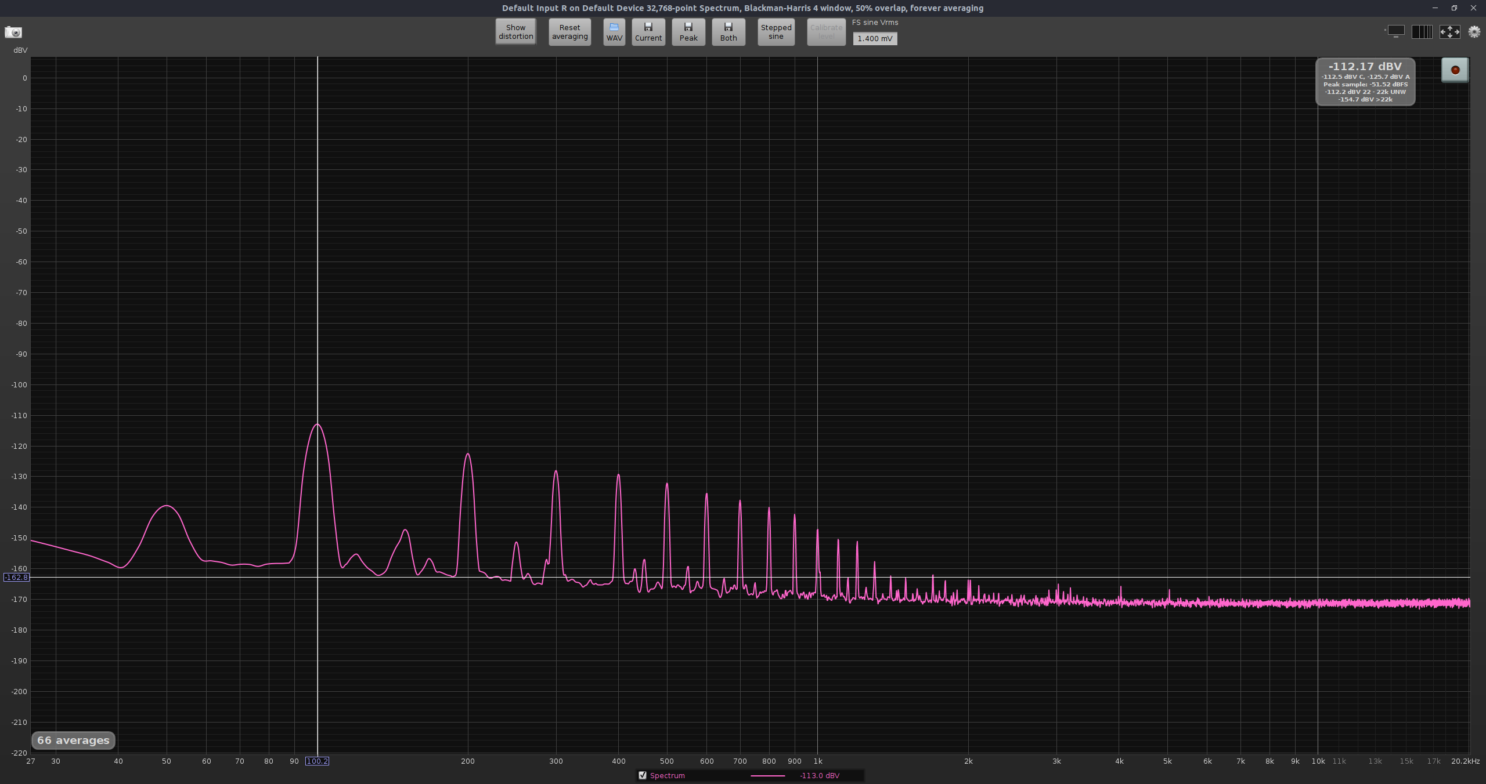
Task: Click the -112.2 dBV 22 - 22k UNW text
Action: point(1365,92)
